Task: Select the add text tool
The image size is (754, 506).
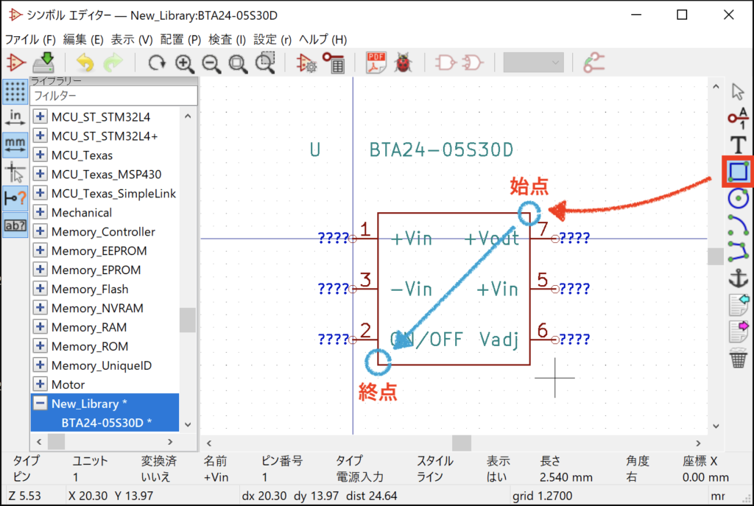Action: (738, 145)
